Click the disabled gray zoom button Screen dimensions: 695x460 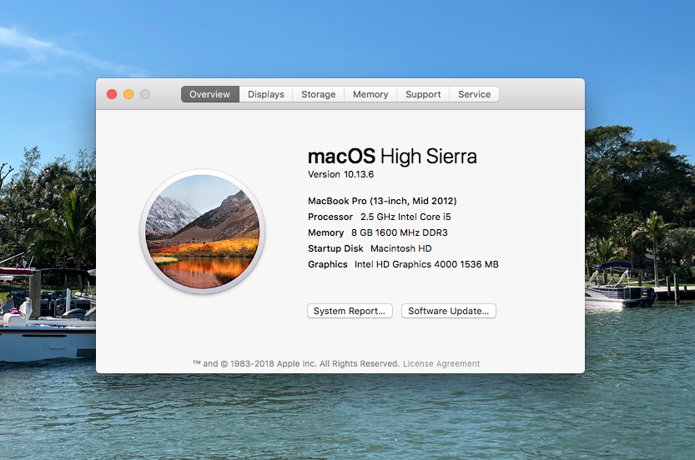point(145,94)
